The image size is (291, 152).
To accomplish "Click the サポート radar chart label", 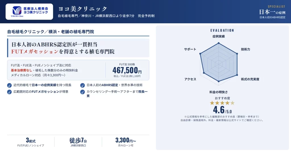I will pos(190,49).
